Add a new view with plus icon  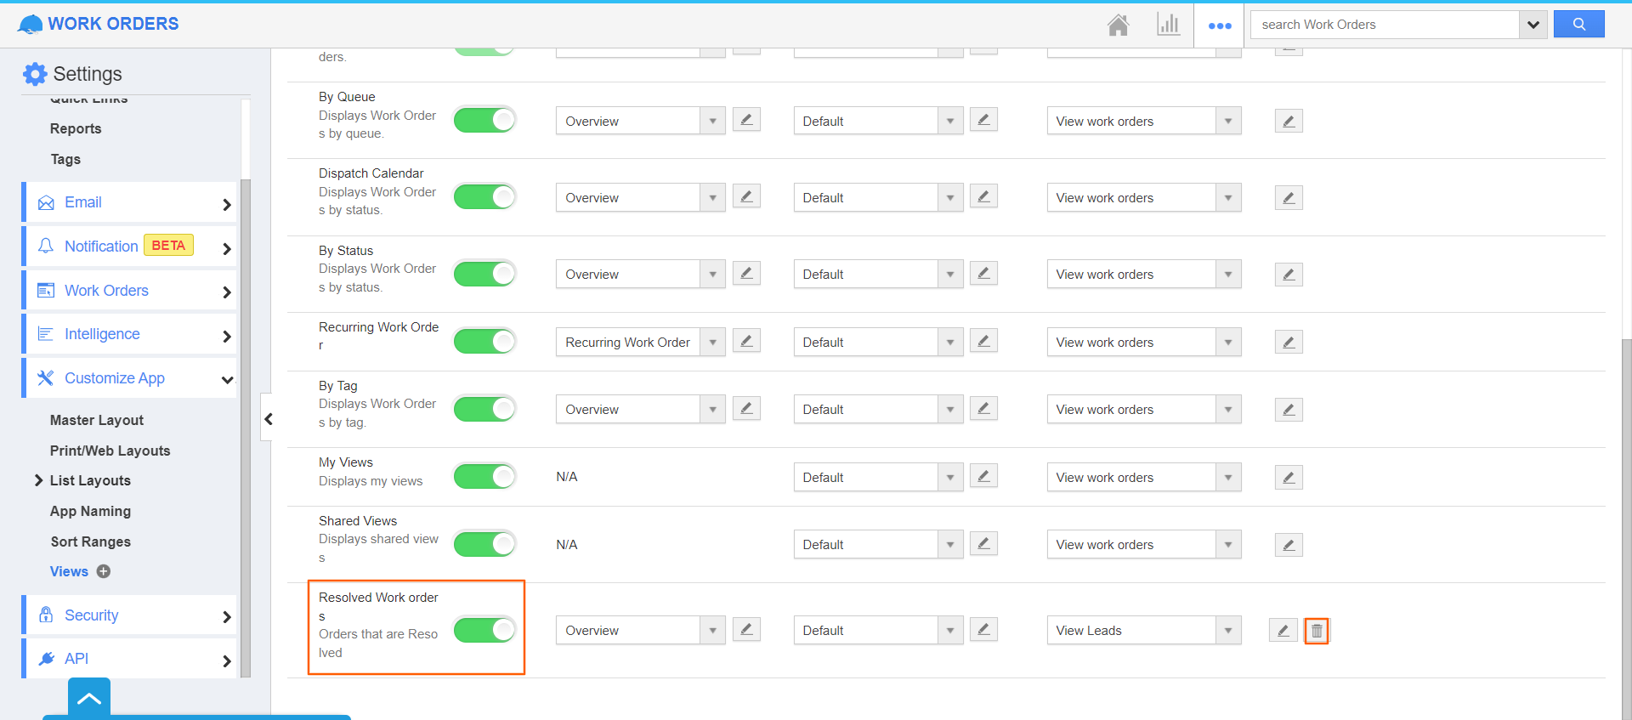click(x=104, y=571)
